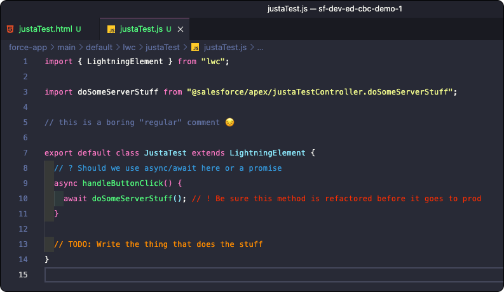
Task: Click the LightningElement import name on line 1
Action: (125, 62)
